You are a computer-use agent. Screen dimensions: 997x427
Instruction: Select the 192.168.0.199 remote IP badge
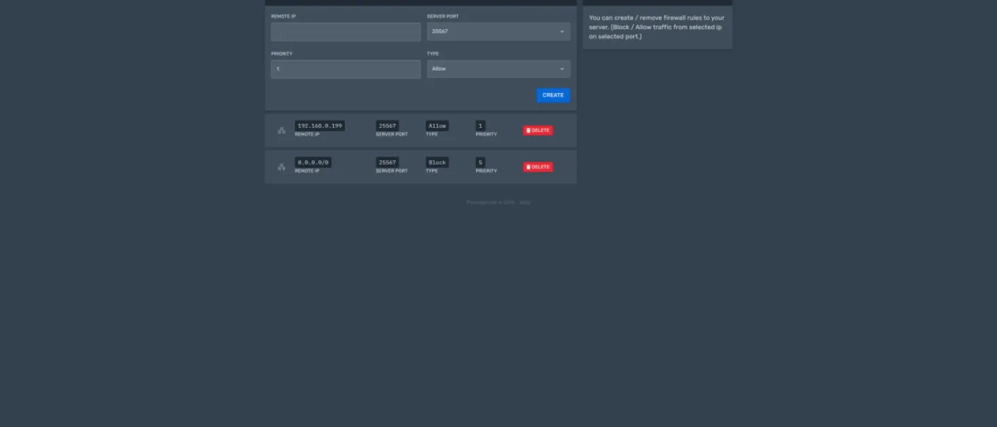(320, 126)
